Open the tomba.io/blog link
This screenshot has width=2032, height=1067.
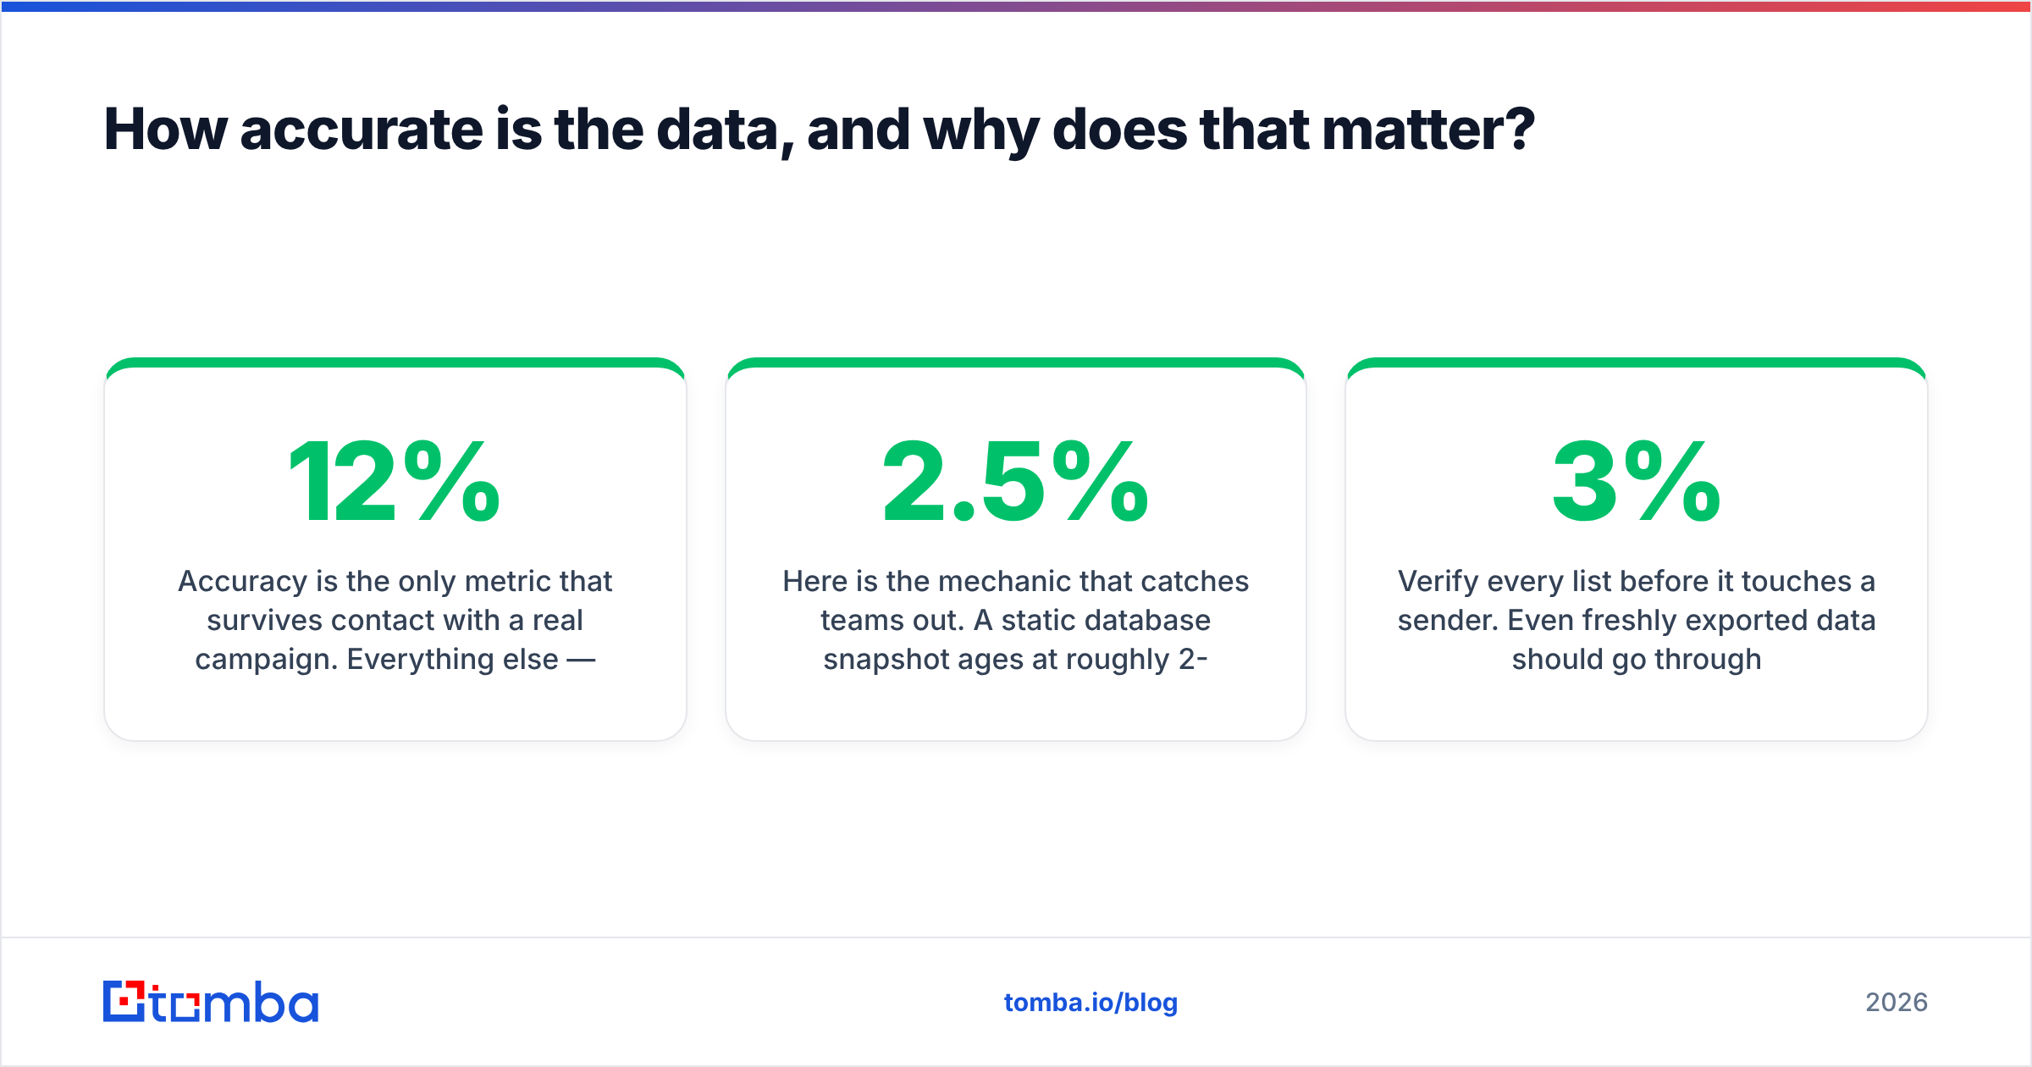tap(1091, 1003)
